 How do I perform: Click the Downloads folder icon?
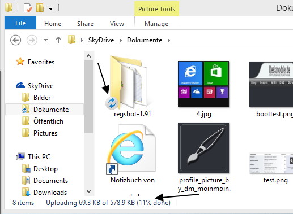[x=26, y=192]
